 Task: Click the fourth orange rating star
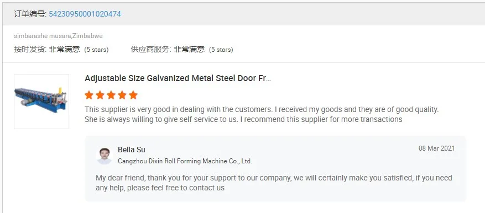pos(122,95)
